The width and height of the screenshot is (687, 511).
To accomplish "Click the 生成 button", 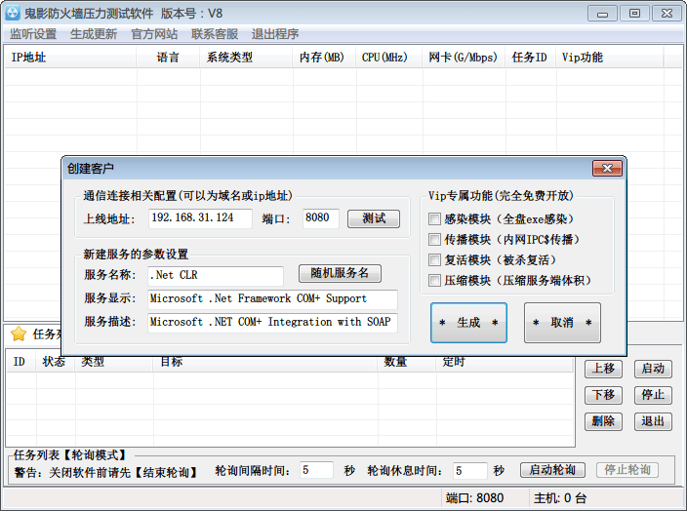I will [468, 323].
